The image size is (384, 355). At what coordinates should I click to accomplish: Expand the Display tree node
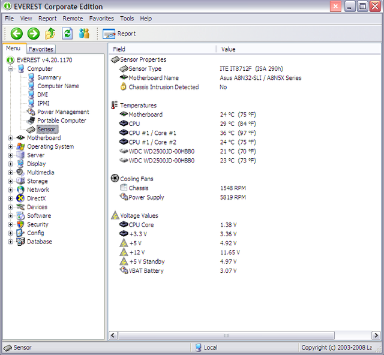(11, 164)
